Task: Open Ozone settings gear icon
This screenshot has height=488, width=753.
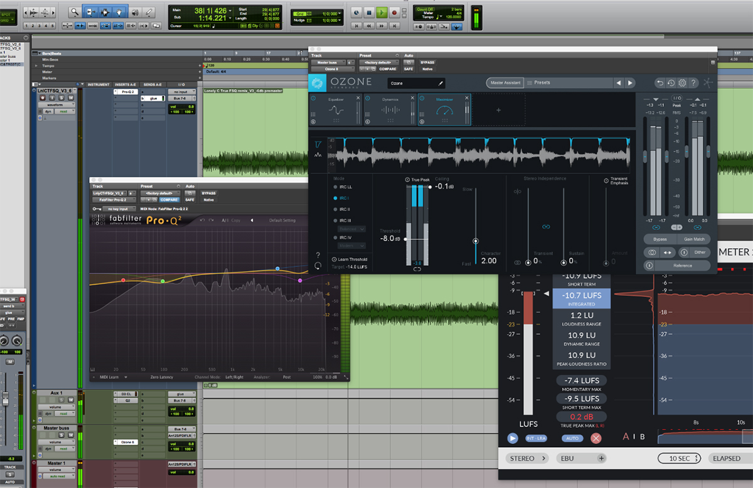Action: [682, 83]
